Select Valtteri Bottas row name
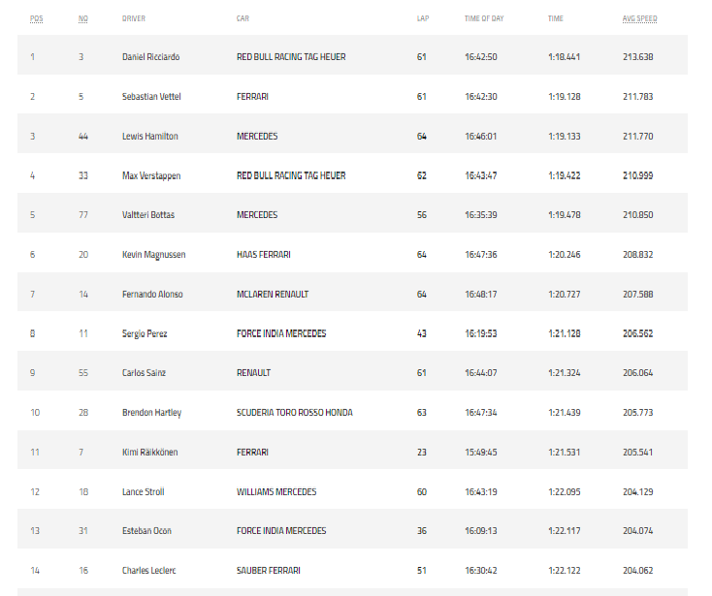712x596 pixels. click(148, 215)
